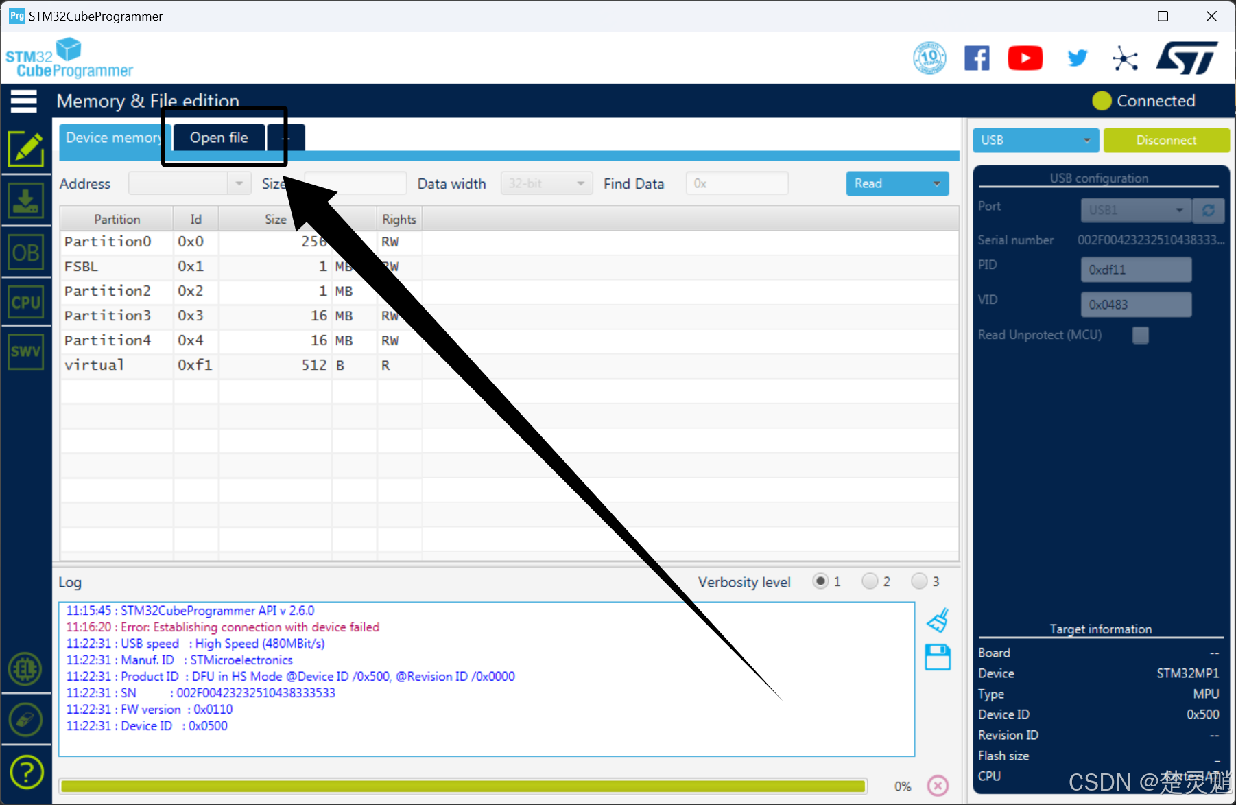Click the add new tab button
Image resolution: width=1236 pixels, height=805 pixels.
pos(286,137)
